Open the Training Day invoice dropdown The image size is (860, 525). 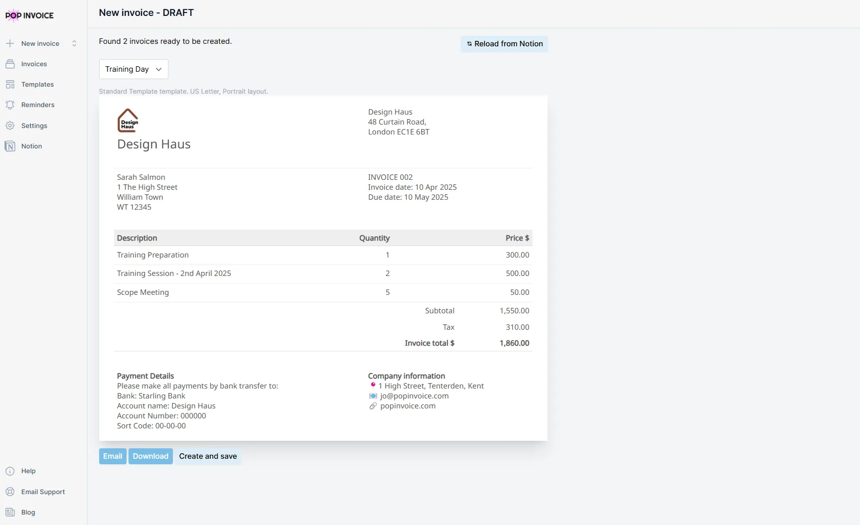[133, 69]
